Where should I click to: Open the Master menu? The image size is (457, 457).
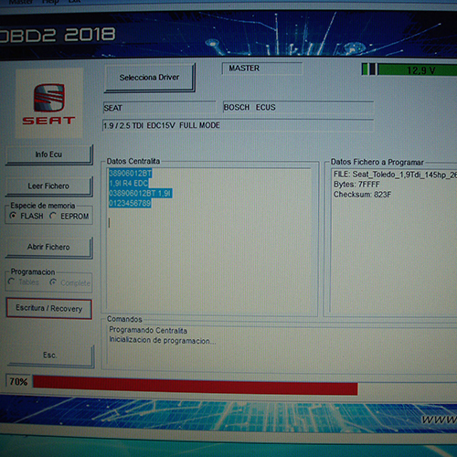point(21,2)
